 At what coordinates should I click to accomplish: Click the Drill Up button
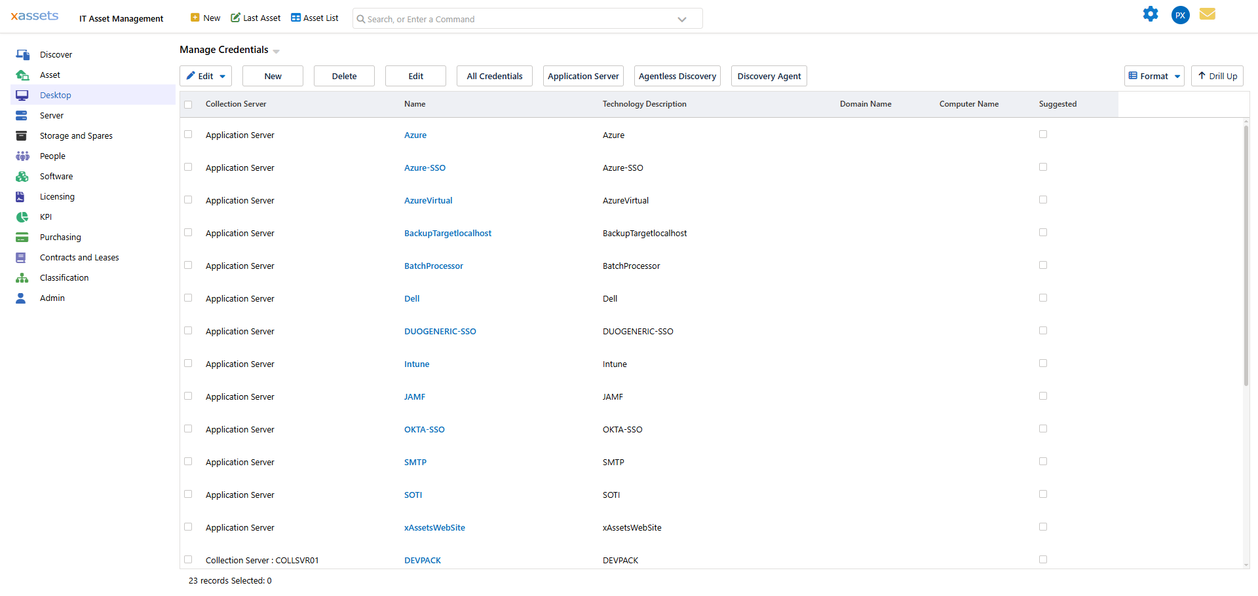pyautogui.click(x=1217, y=75)
